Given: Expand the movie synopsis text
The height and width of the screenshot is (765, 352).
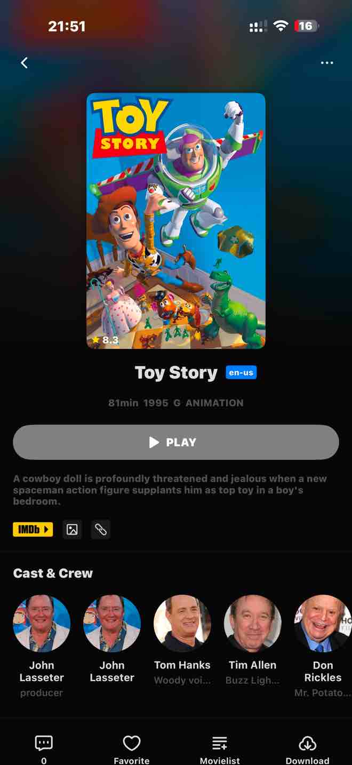Looking at the screenshot, I should point(170,490).
